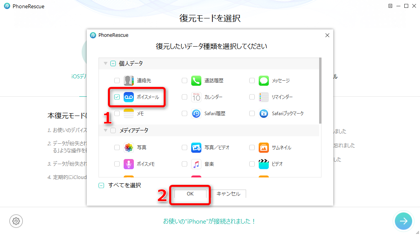This screenshot has height=235, width=420.
Task: Check the Safari履歴 checkbox
Action: (184, 114)
